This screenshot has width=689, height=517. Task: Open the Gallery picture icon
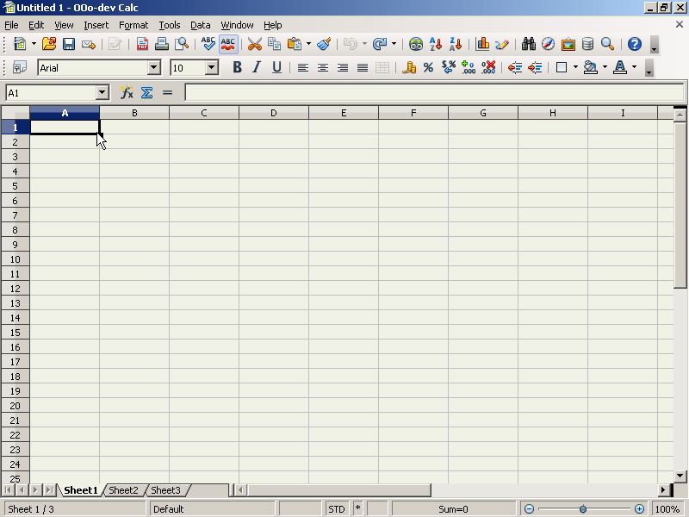pos(568,44)
